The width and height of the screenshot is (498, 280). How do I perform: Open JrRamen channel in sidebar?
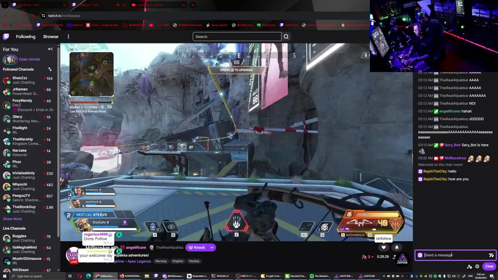click(28, 92)
